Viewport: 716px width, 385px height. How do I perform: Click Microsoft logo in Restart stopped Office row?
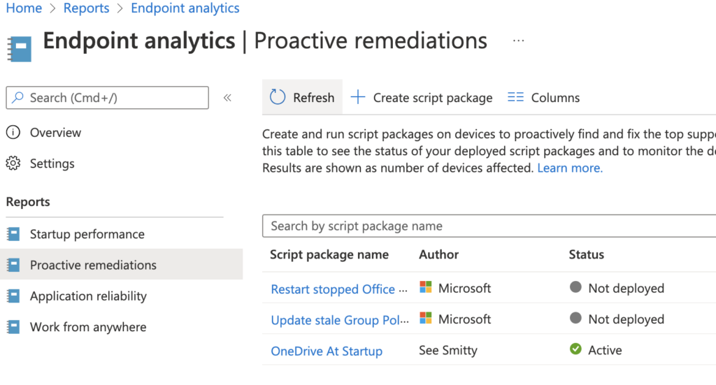click(x=426, y=287)
